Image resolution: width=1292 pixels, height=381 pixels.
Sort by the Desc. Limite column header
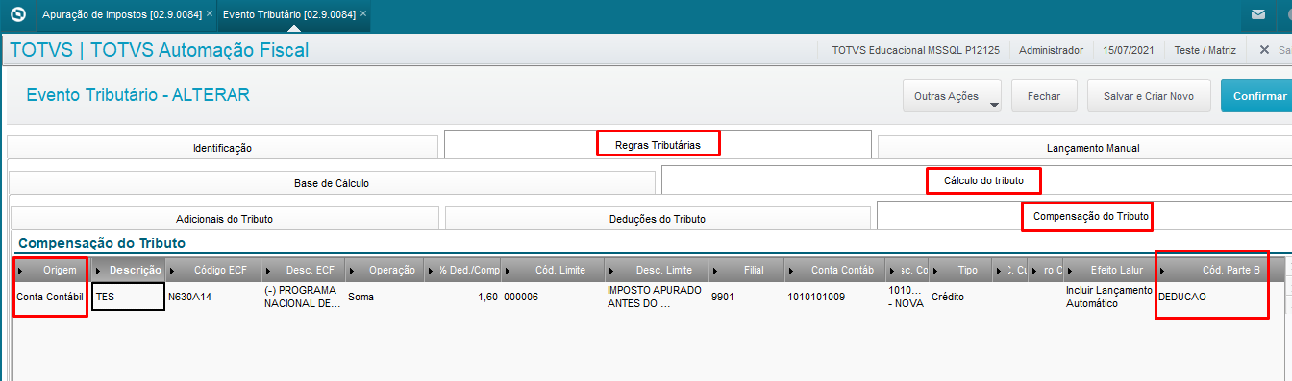click(x=657, y=271)
